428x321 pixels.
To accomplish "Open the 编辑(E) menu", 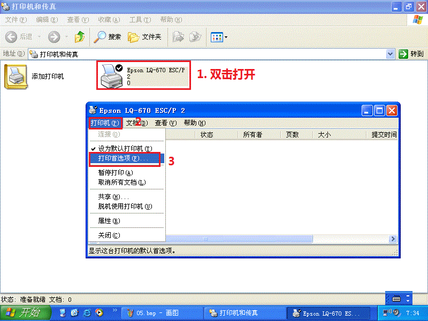I will pos(47,20).
